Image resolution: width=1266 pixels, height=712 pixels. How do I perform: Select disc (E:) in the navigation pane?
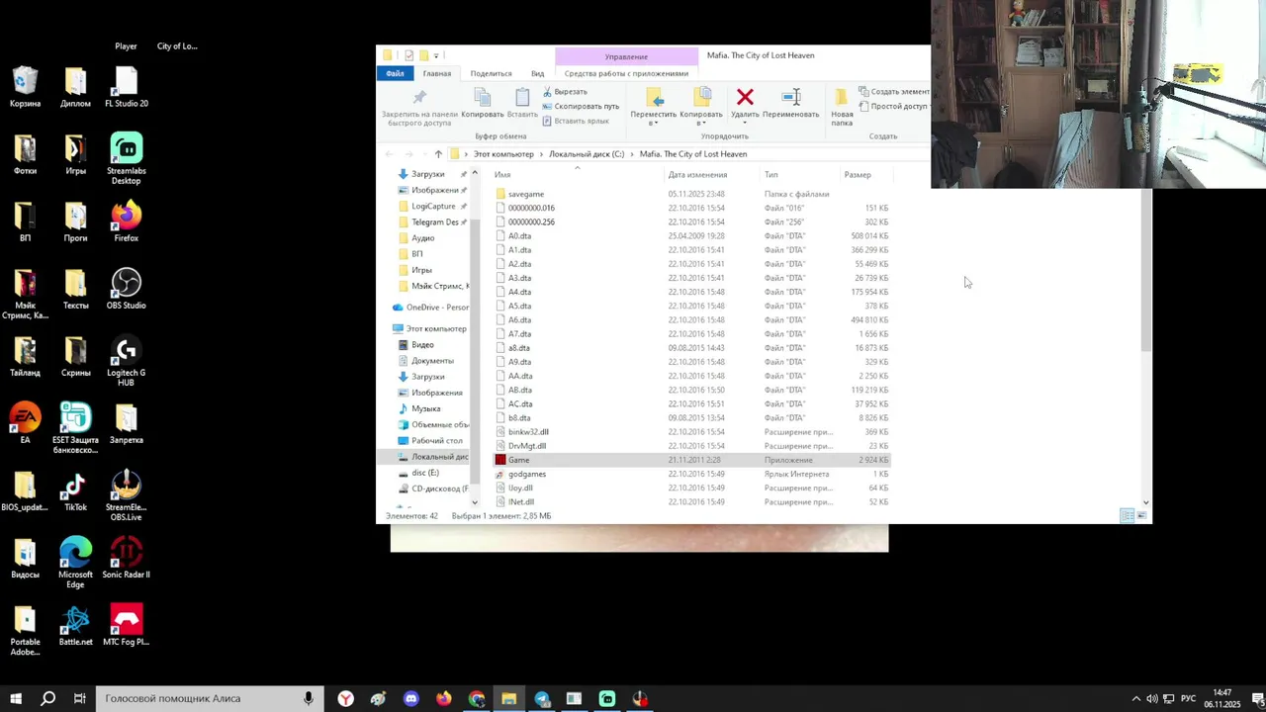425,473
